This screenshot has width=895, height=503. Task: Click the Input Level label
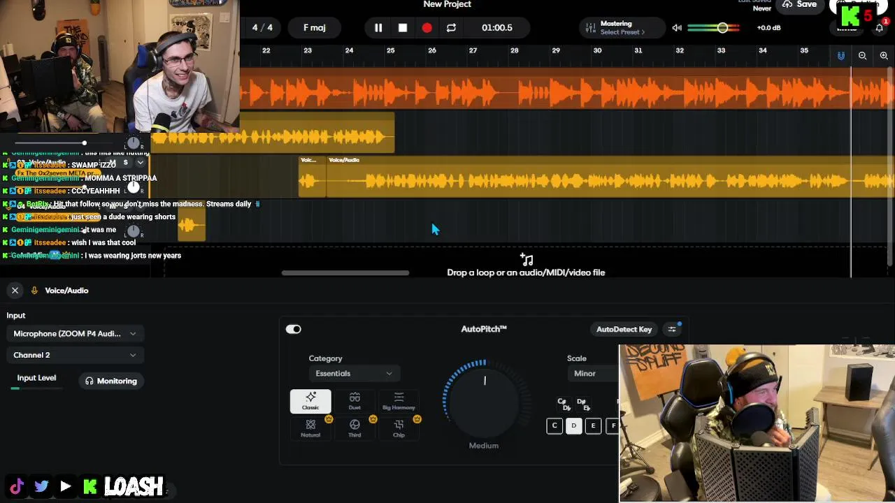[36, 378]
